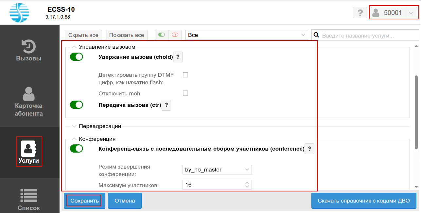
Task: Enable DTMF digit group flash detection checkbox
Action: tap(185, 75)
